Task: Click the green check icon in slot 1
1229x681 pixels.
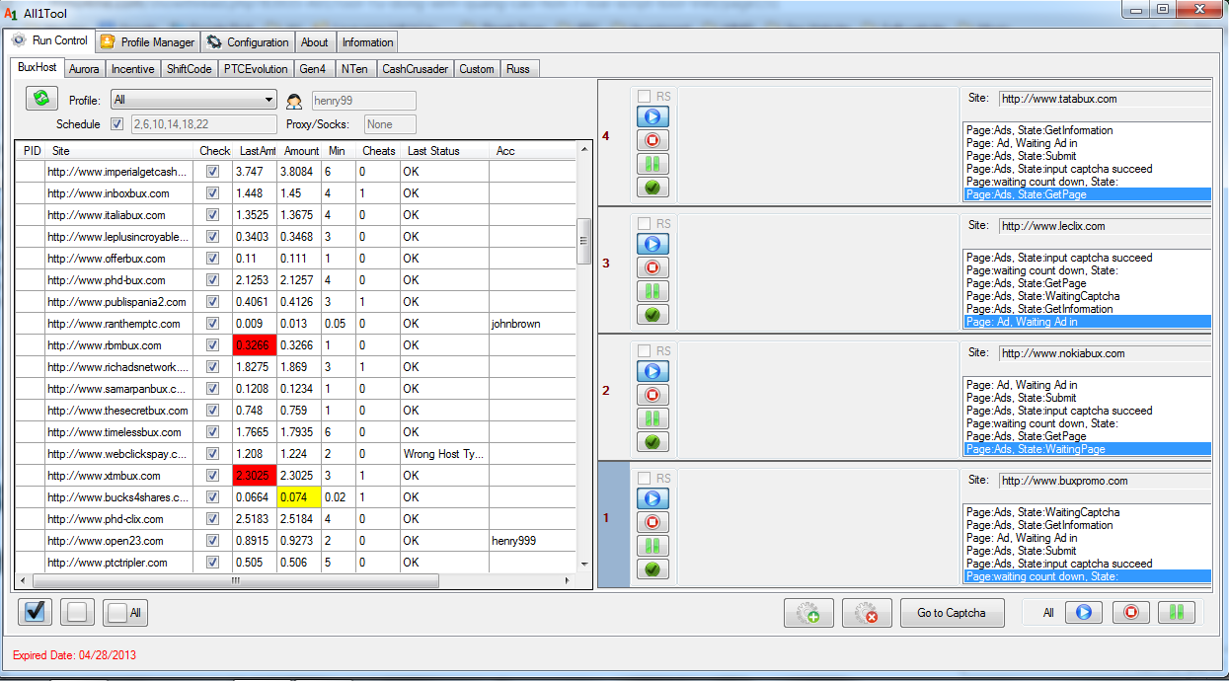Action: (x=652, y=569)
